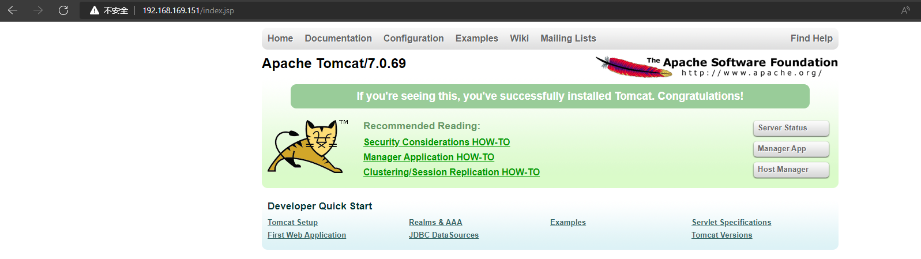Open the Realms & AAA link
This screenshot has height=259, width=921.
coord(435,222)
